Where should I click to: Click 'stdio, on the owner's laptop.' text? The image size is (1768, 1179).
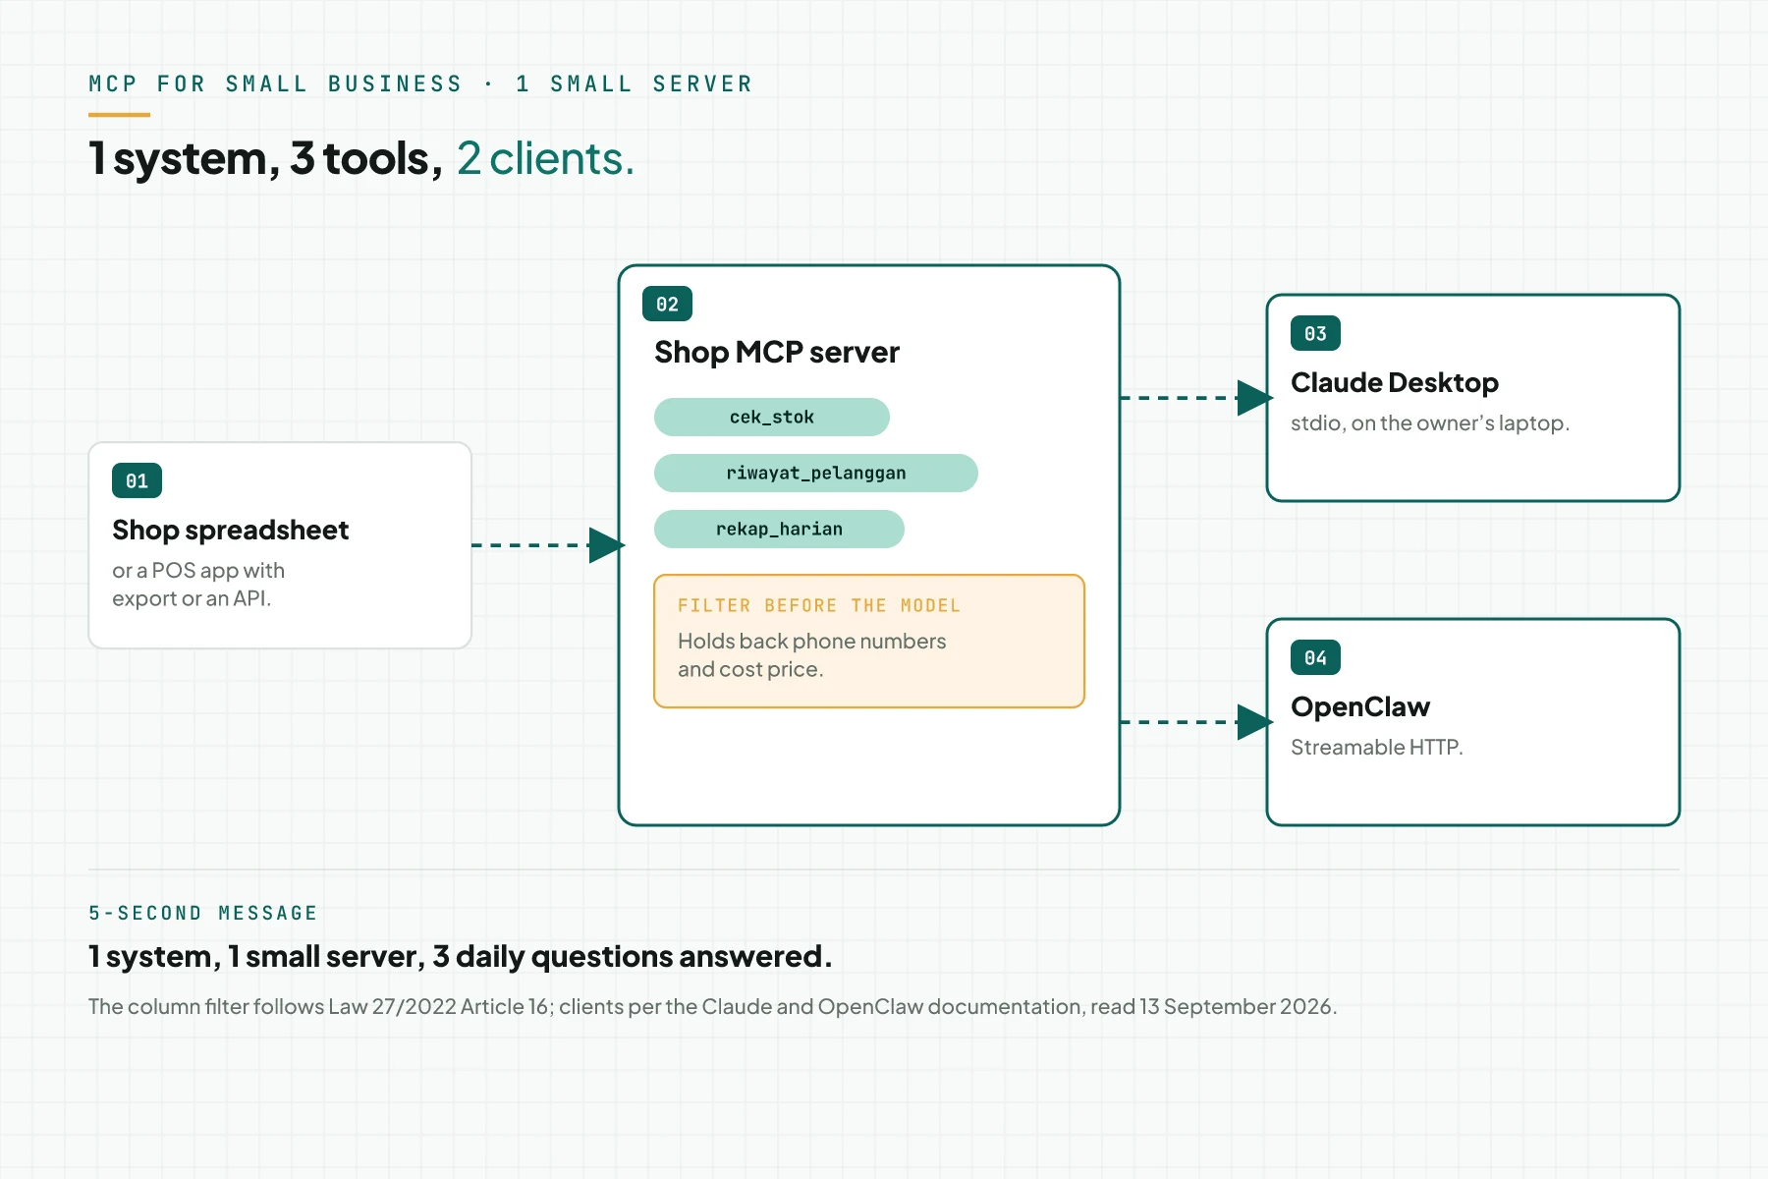coord(1430,422)
